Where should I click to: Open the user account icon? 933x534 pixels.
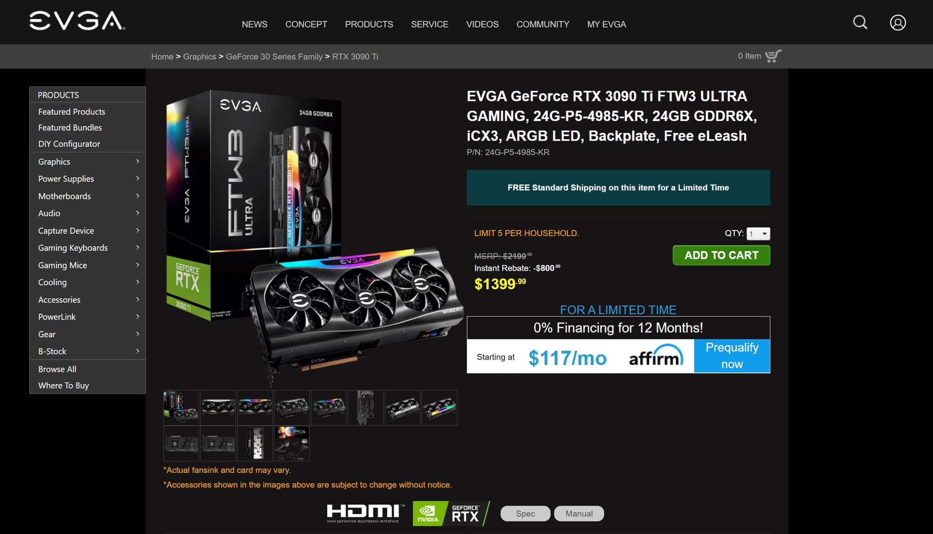coord(898,23)
